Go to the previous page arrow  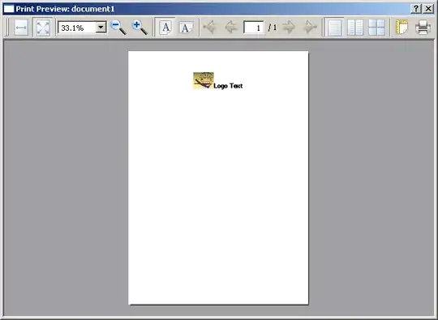pyautogui.click(x=231, y=28)
